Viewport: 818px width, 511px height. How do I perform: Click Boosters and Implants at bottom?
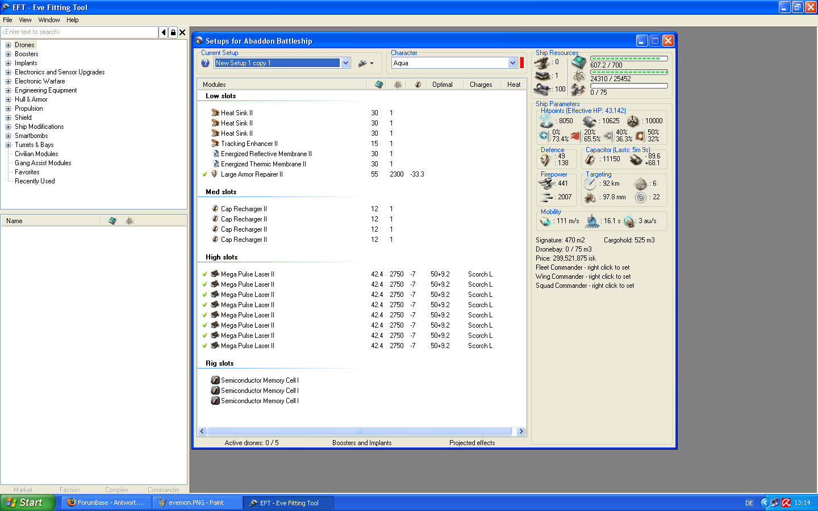click(362, 443)
